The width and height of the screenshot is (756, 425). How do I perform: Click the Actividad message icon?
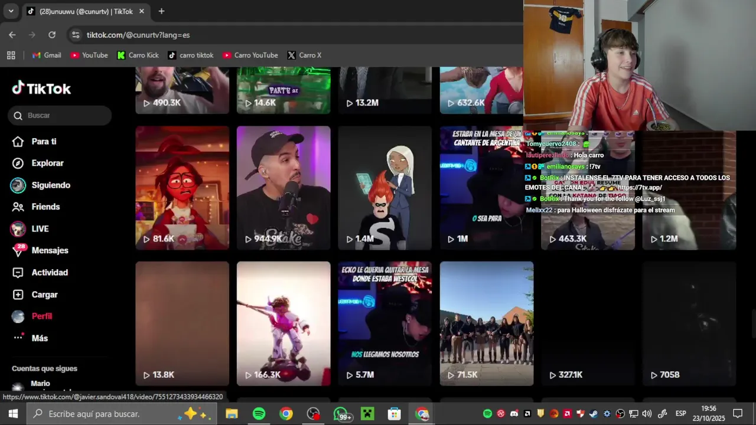[18, 273]
